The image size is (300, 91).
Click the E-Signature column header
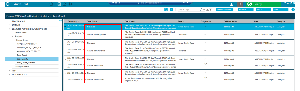coord(206,21)
